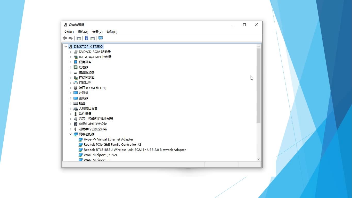Expand the DVD/CD-ROM 驱动器 category
The image size is (352, 198).
coord(71,52)
